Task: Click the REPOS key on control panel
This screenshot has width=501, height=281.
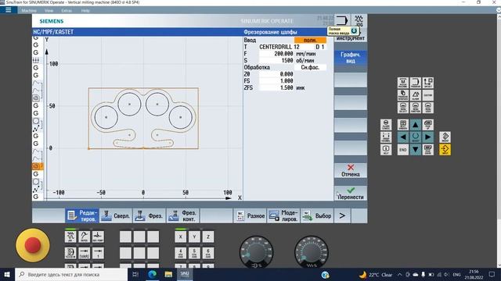Action: (84, 237)
